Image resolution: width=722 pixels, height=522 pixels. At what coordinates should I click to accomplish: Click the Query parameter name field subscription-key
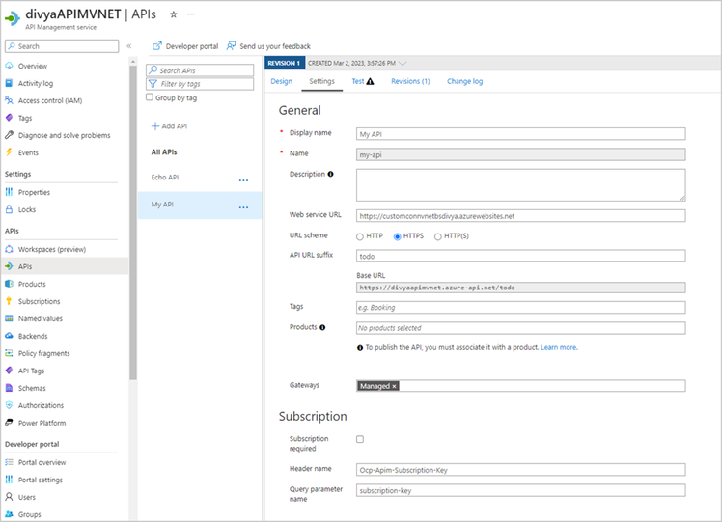[x=521, y=490]
